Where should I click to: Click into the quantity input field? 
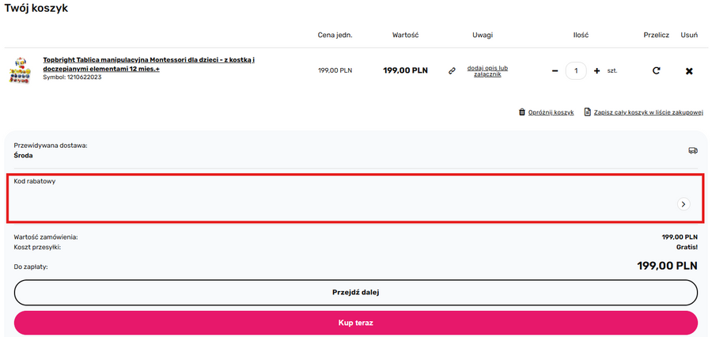(577, 70)
